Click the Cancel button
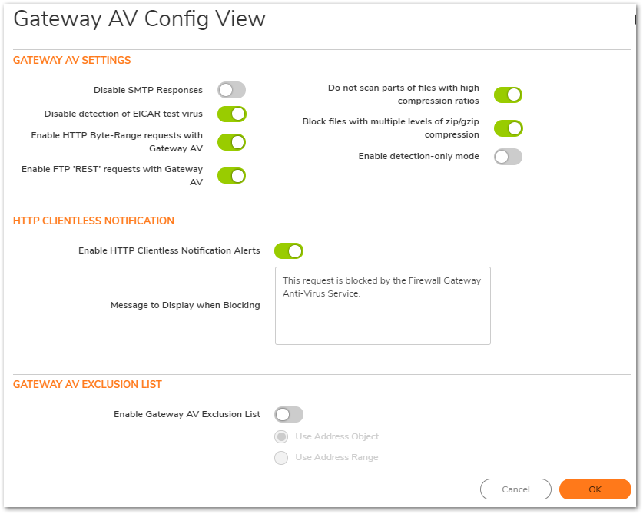This screenshot has height=514, width=643. click(x=515, y=489)
